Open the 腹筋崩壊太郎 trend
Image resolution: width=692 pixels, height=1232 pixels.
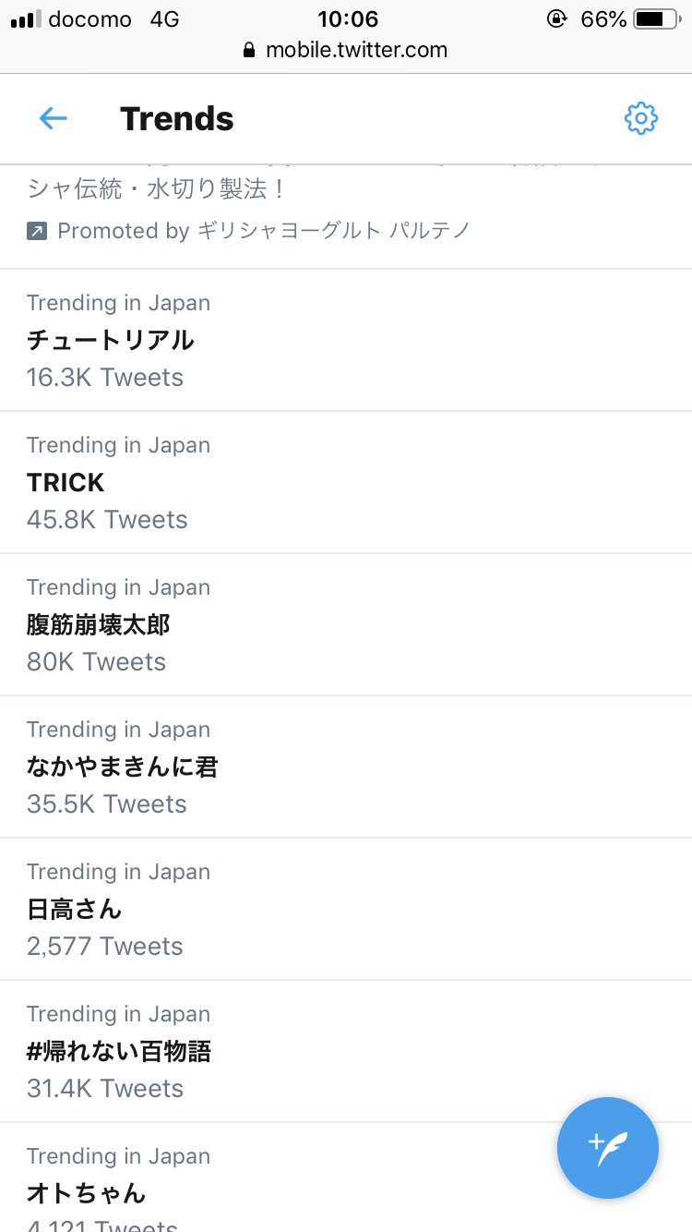pos(99,624)
